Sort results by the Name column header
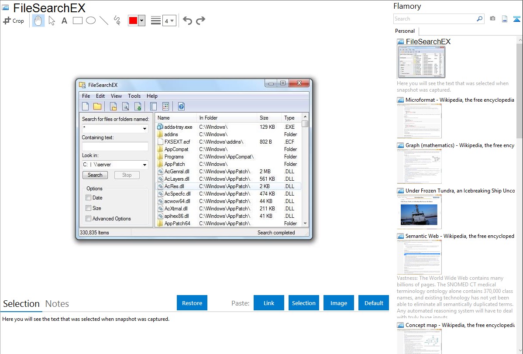 [176, 118]
